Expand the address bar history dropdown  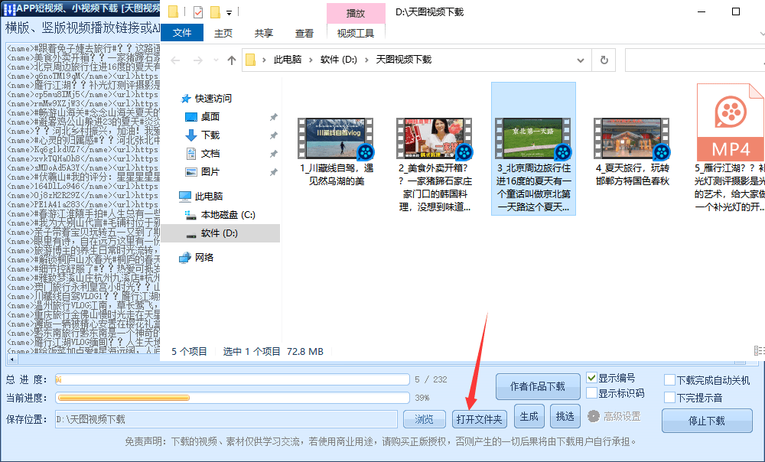[x=581, y=60]
